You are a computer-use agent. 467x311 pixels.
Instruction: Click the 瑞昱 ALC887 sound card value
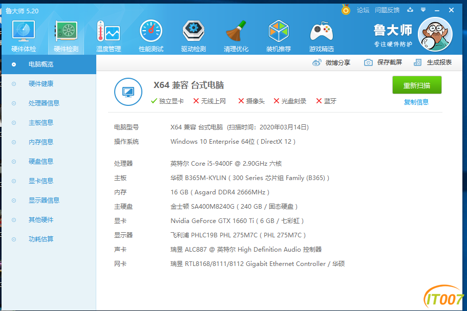(x=246, y=250)
